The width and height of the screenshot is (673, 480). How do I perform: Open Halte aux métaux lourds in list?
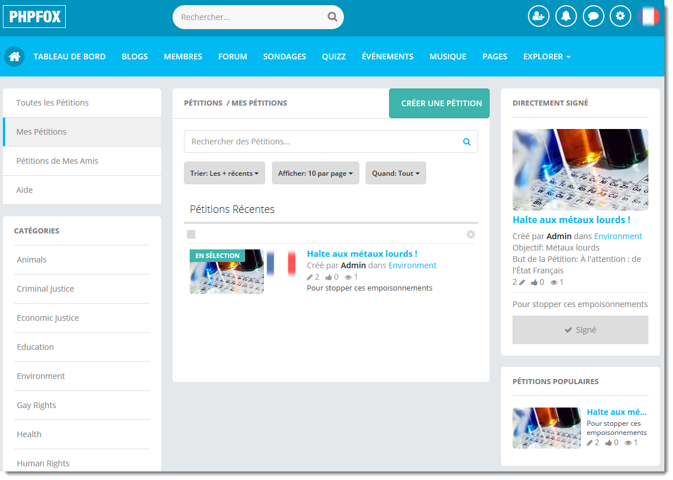(x=362, y=254)
